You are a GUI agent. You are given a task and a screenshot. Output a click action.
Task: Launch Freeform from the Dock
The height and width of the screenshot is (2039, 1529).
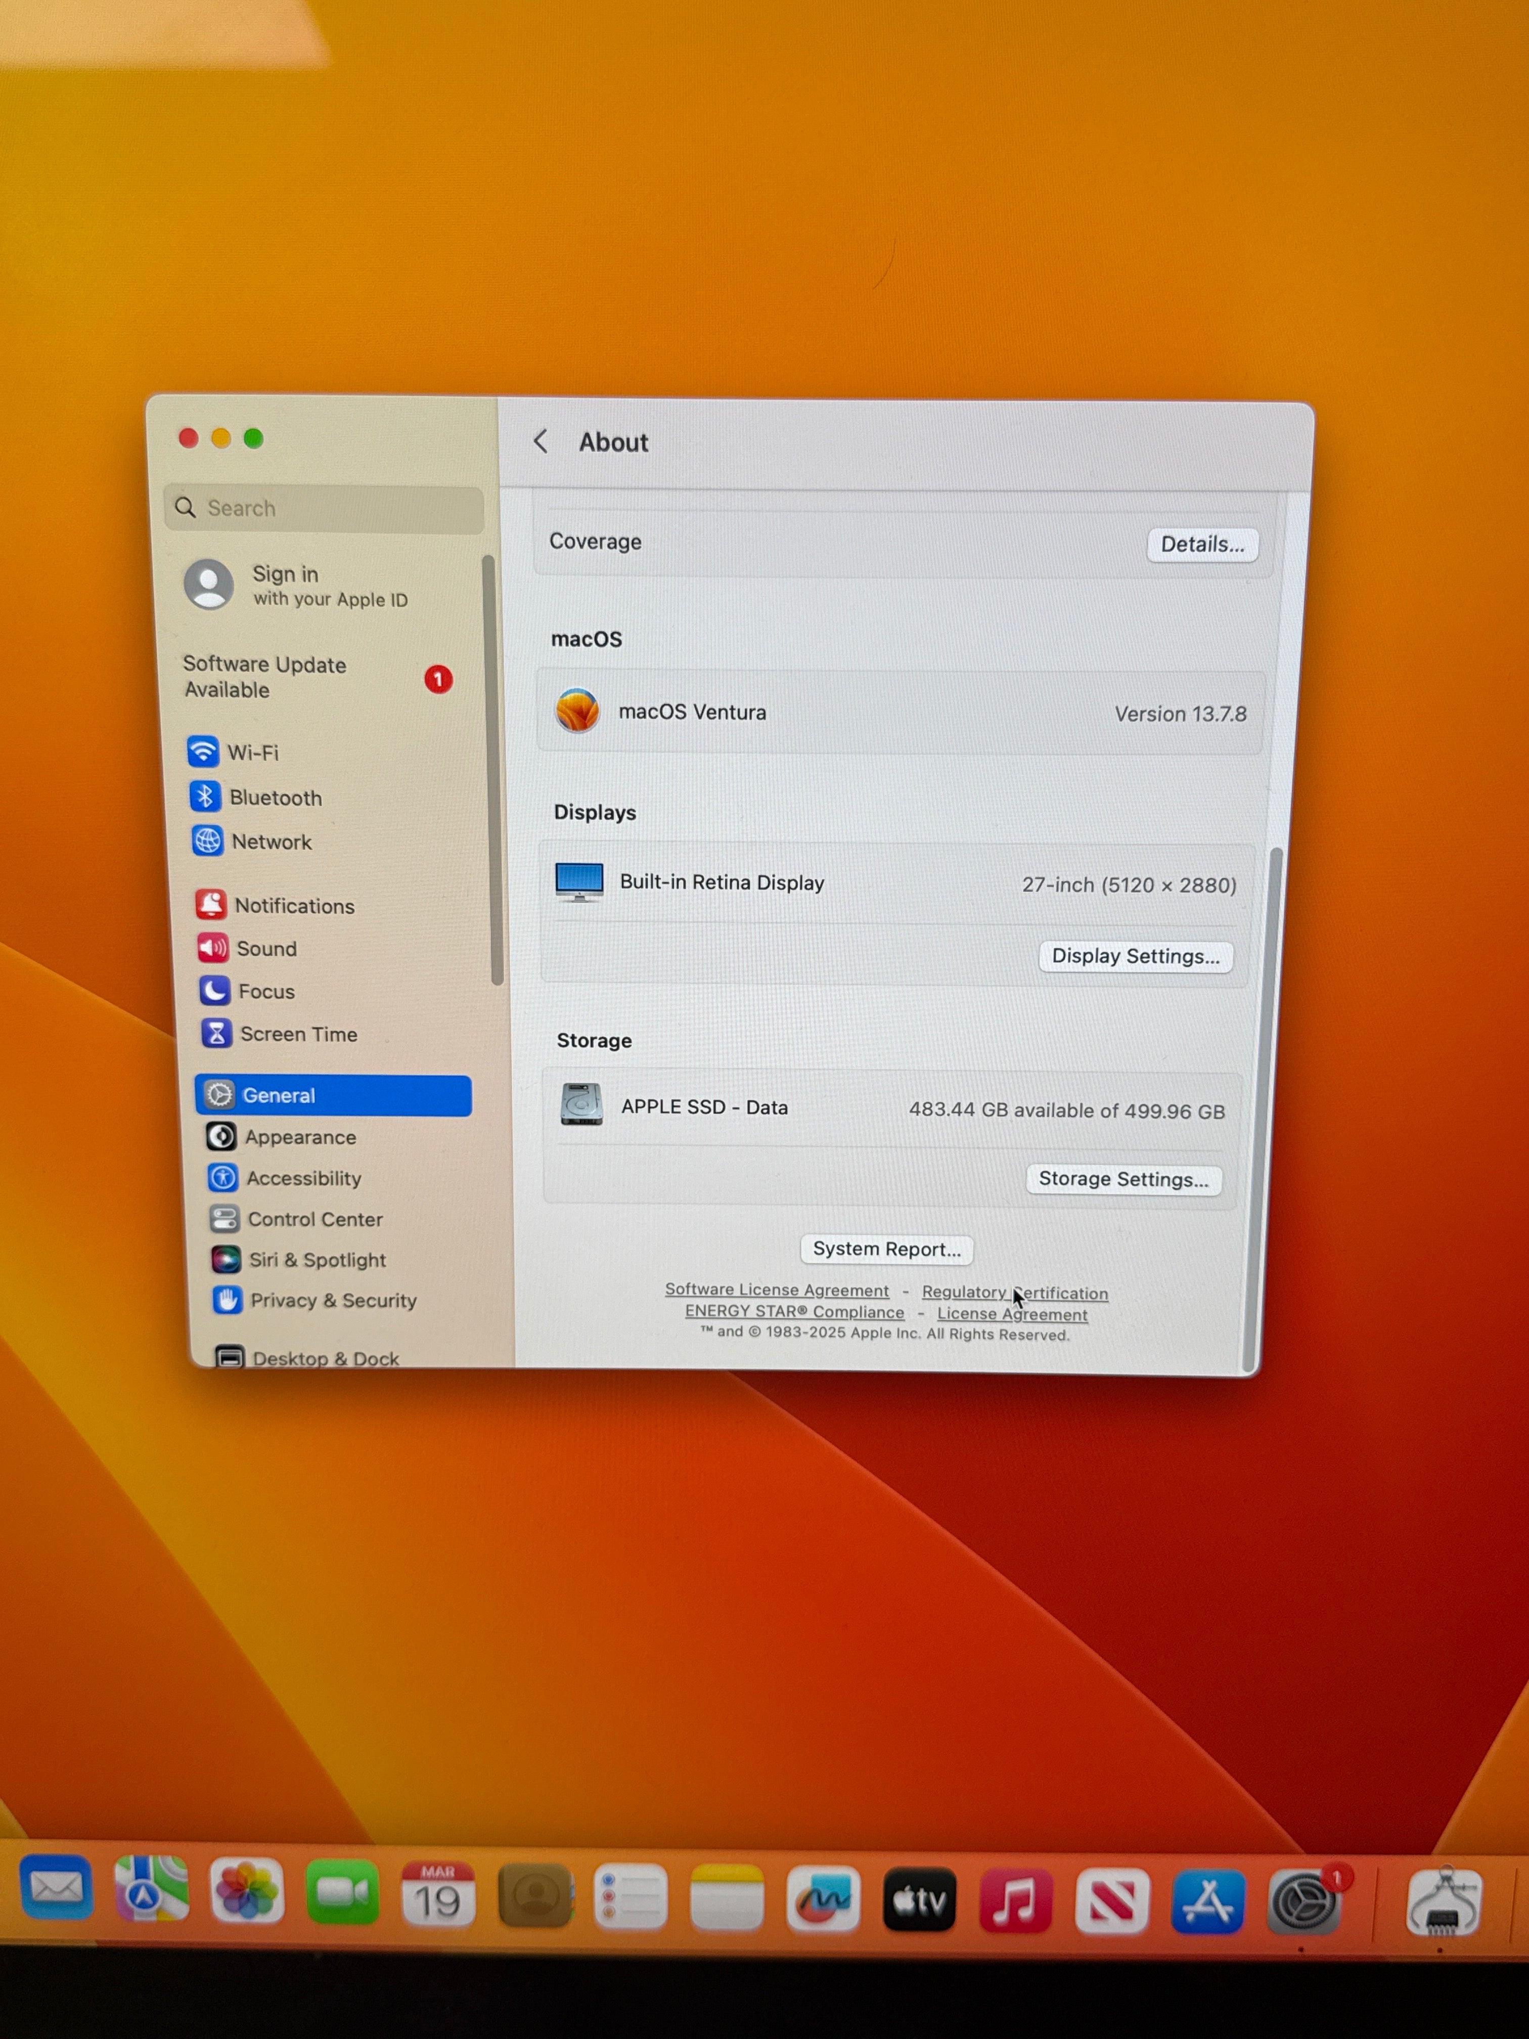pyautogui.click(x=823, y=1899)
